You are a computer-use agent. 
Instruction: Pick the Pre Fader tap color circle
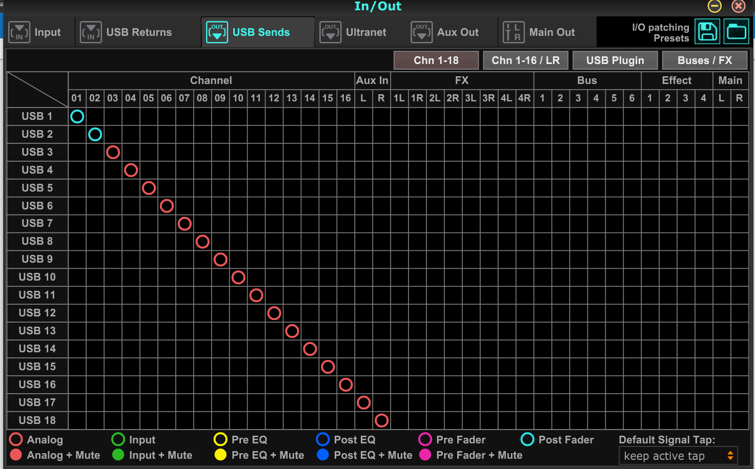[425, 439]
